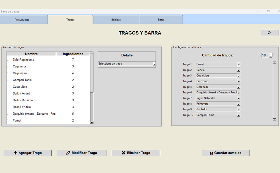
Task: Expand the Trago 8 Primavera dropdown
Action: tap(218, 104)
